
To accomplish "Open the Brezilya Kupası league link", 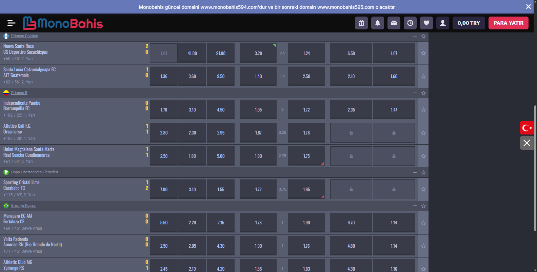I will coord(24,206).
